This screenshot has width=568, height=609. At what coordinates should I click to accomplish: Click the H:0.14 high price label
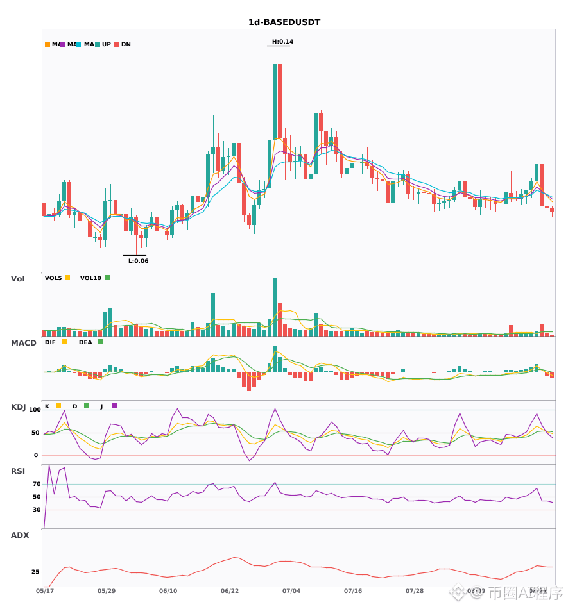tap(282, 42)
